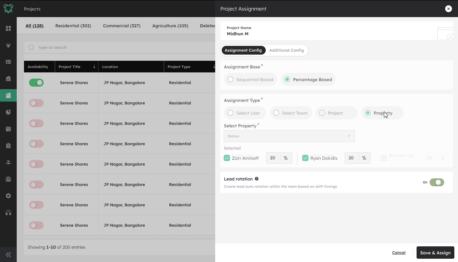
Task: Switch to Residential (302) tab
Action: 73,26
